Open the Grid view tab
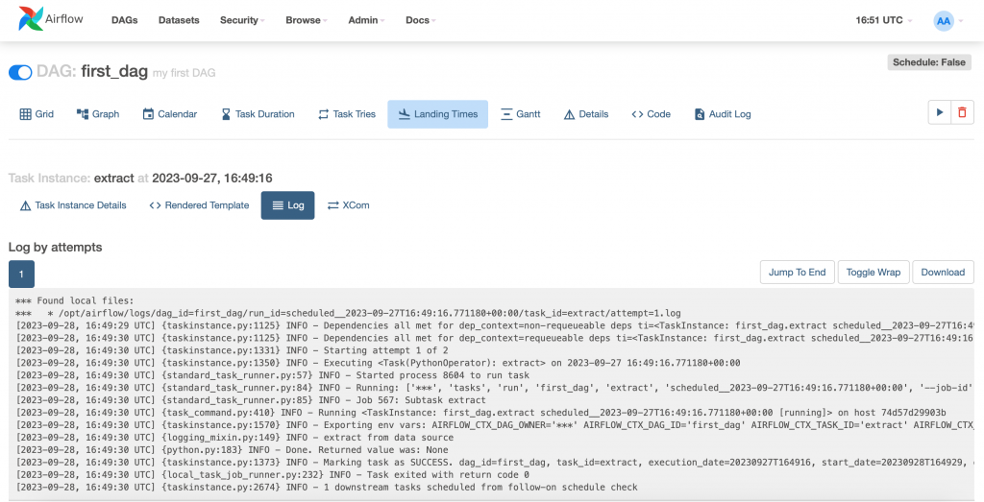The width and height of the screenshot is (984, 502). pos(37,114)
